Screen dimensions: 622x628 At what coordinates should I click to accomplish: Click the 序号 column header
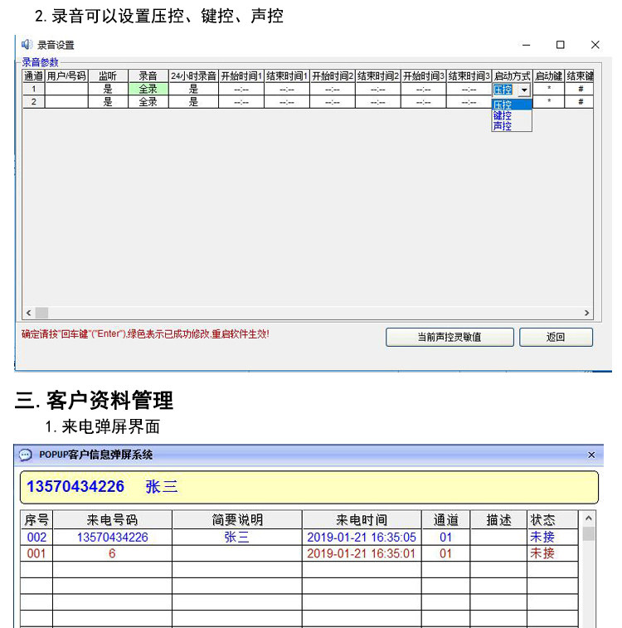pyautogui.click(x=36, y=520)
